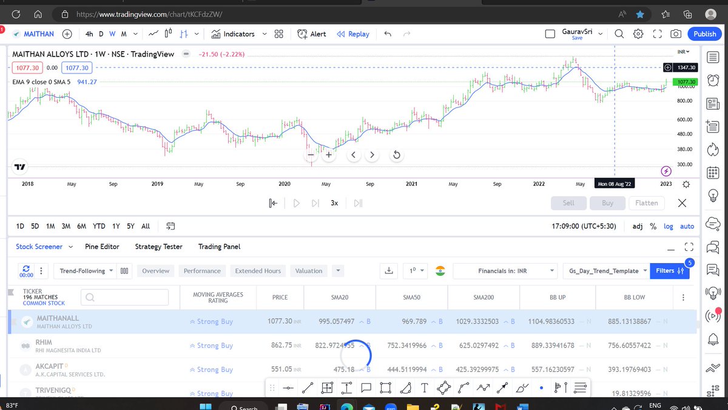Create an Alert
The height and width of the screenshot is (410, 728).
(x=312, y=34)
